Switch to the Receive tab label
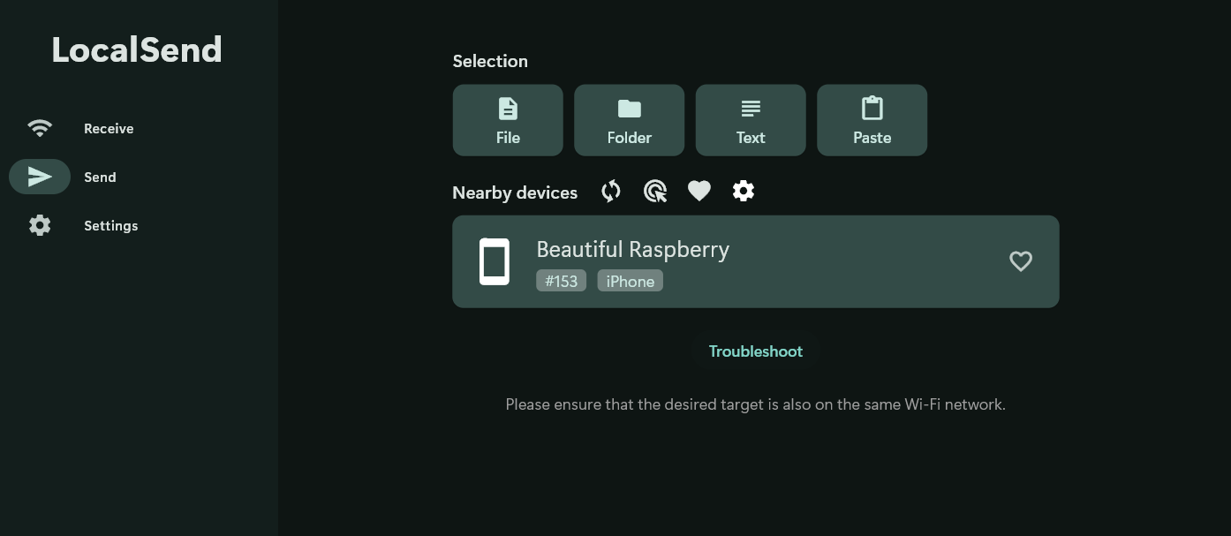This screenshot has height=536, width=1231. [x=109, y=129]
